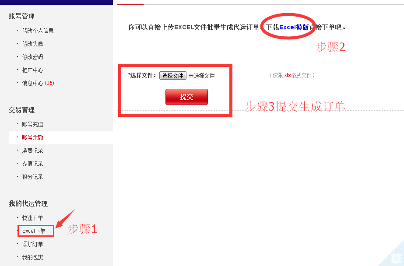This screenshot has width=404, height=266.
Task: View 充值记录 in the sidebar
Action: click(x=32, y=164)
